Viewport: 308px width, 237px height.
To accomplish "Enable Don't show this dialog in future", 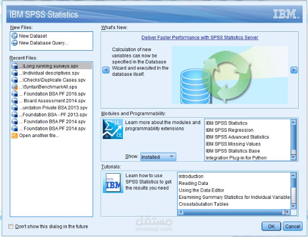I will coord(11,226).
